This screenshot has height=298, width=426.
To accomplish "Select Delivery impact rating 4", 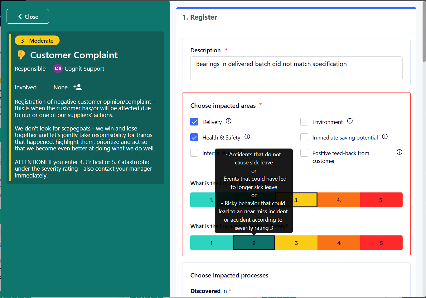I will (x=339, y=200).
